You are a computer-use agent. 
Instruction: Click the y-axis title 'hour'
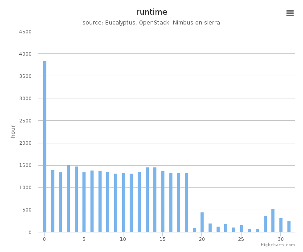[x=13, y=131]
